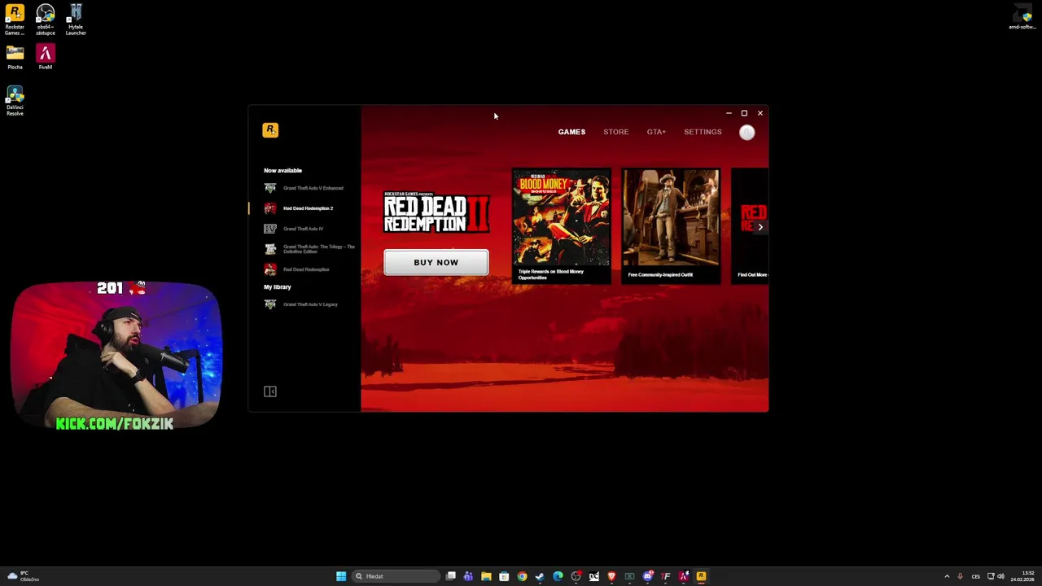Switch to the GAMES tab
Screen dimensions: 1042x586
tap(571, 132)
